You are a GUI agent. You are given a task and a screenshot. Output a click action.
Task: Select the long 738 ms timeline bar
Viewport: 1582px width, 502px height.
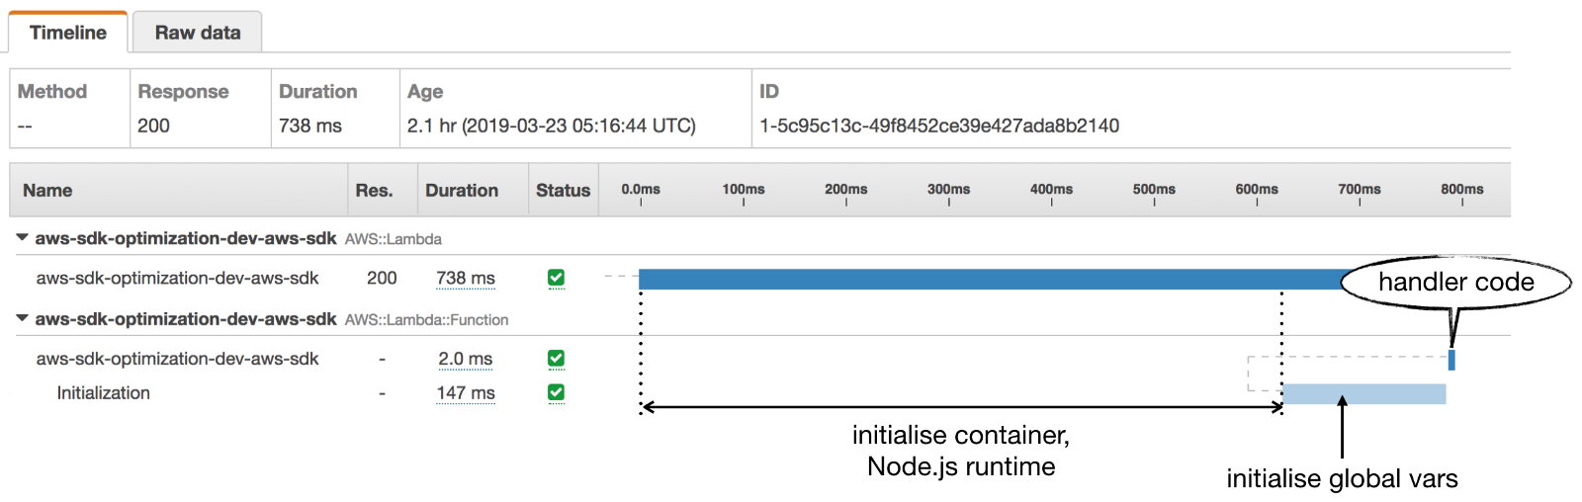[x=989, y=280]
